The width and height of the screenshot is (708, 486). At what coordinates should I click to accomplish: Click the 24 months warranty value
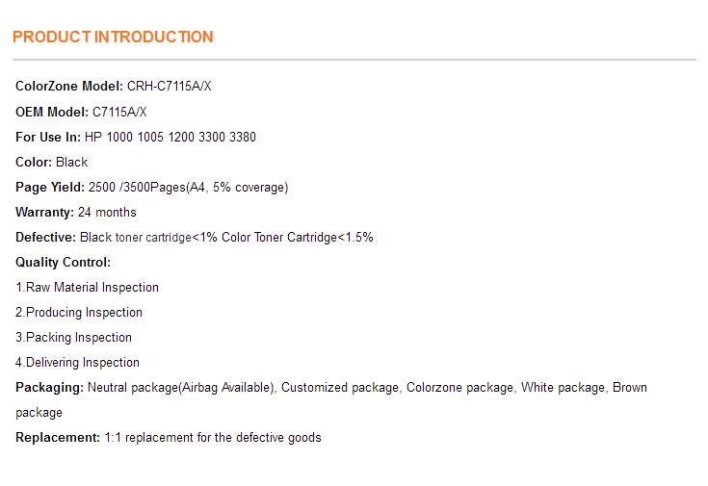107,212
